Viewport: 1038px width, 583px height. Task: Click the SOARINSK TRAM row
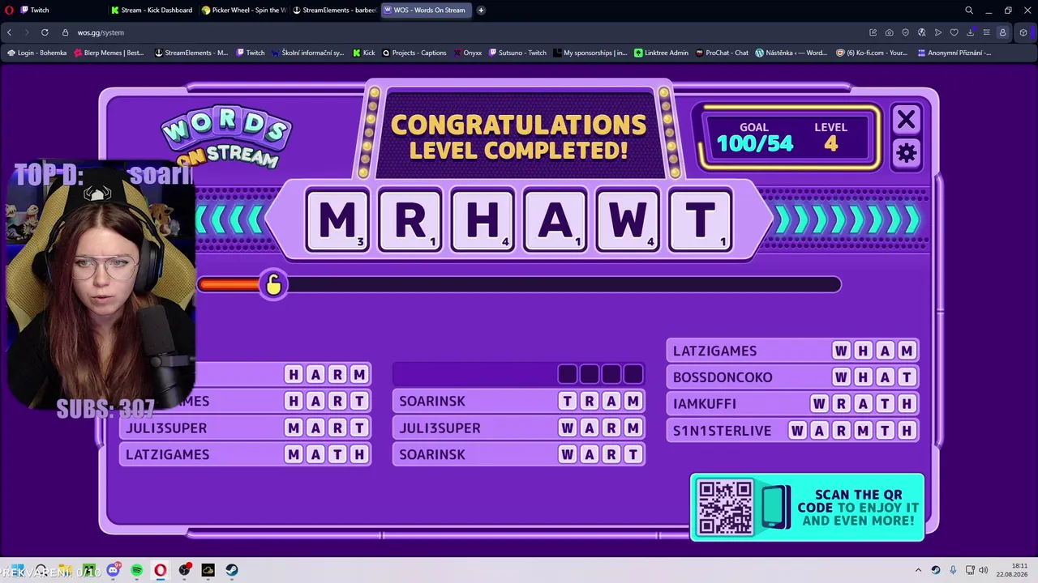519,402
